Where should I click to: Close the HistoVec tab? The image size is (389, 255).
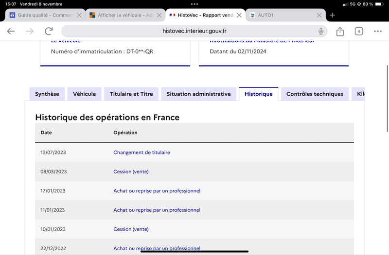coord(239,16)
